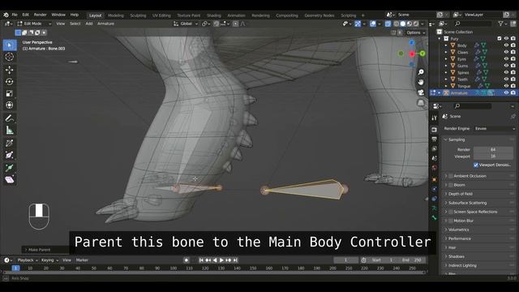
Task: Hide the Armature with eye icon
Action: click(506, 93)
